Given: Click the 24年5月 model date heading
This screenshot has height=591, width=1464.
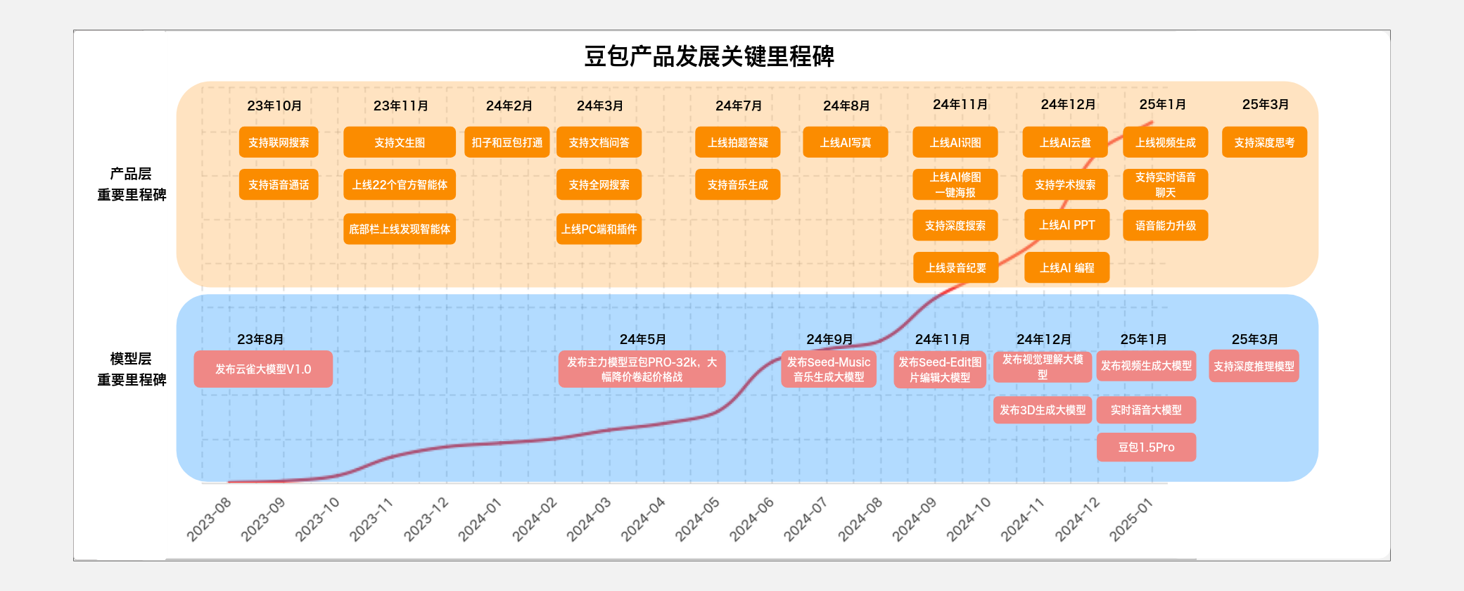Looking at the screenshot, I should point(643,339).
